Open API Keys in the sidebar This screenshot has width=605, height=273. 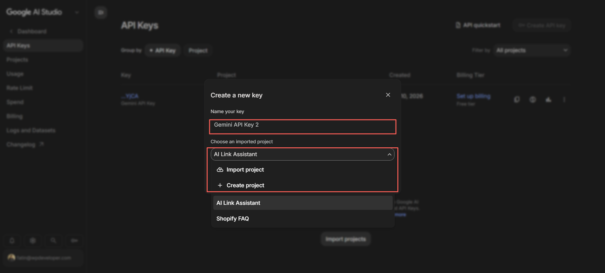[x=43, y=46]
